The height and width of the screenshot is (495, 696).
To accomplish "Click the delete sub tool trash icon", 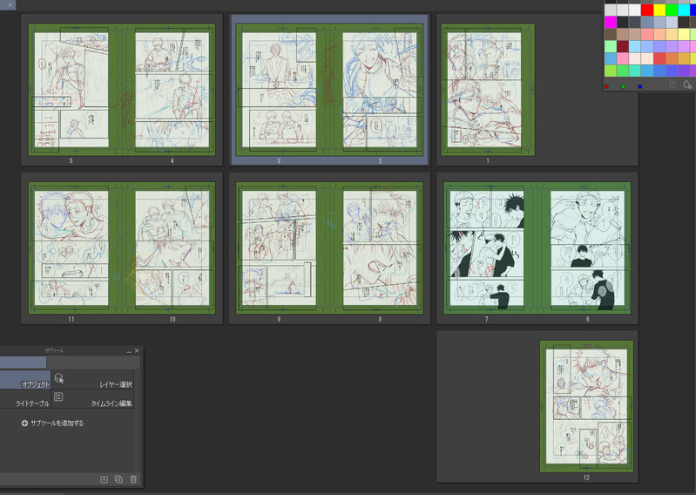I will [133, 479].
